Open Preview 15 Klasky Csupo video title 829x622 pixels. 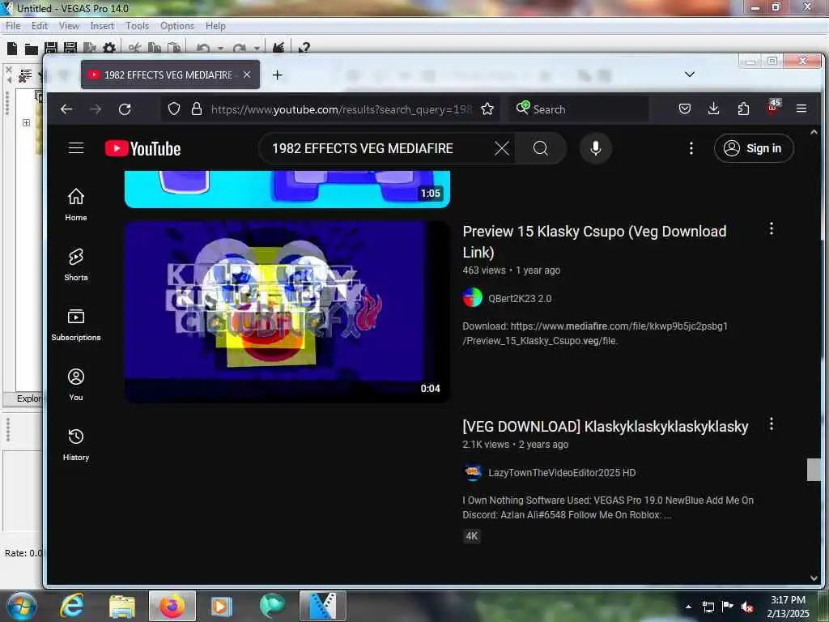(594, 241)
